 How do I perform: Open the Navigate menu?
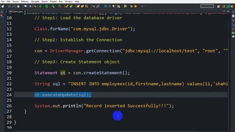(35, 1)
